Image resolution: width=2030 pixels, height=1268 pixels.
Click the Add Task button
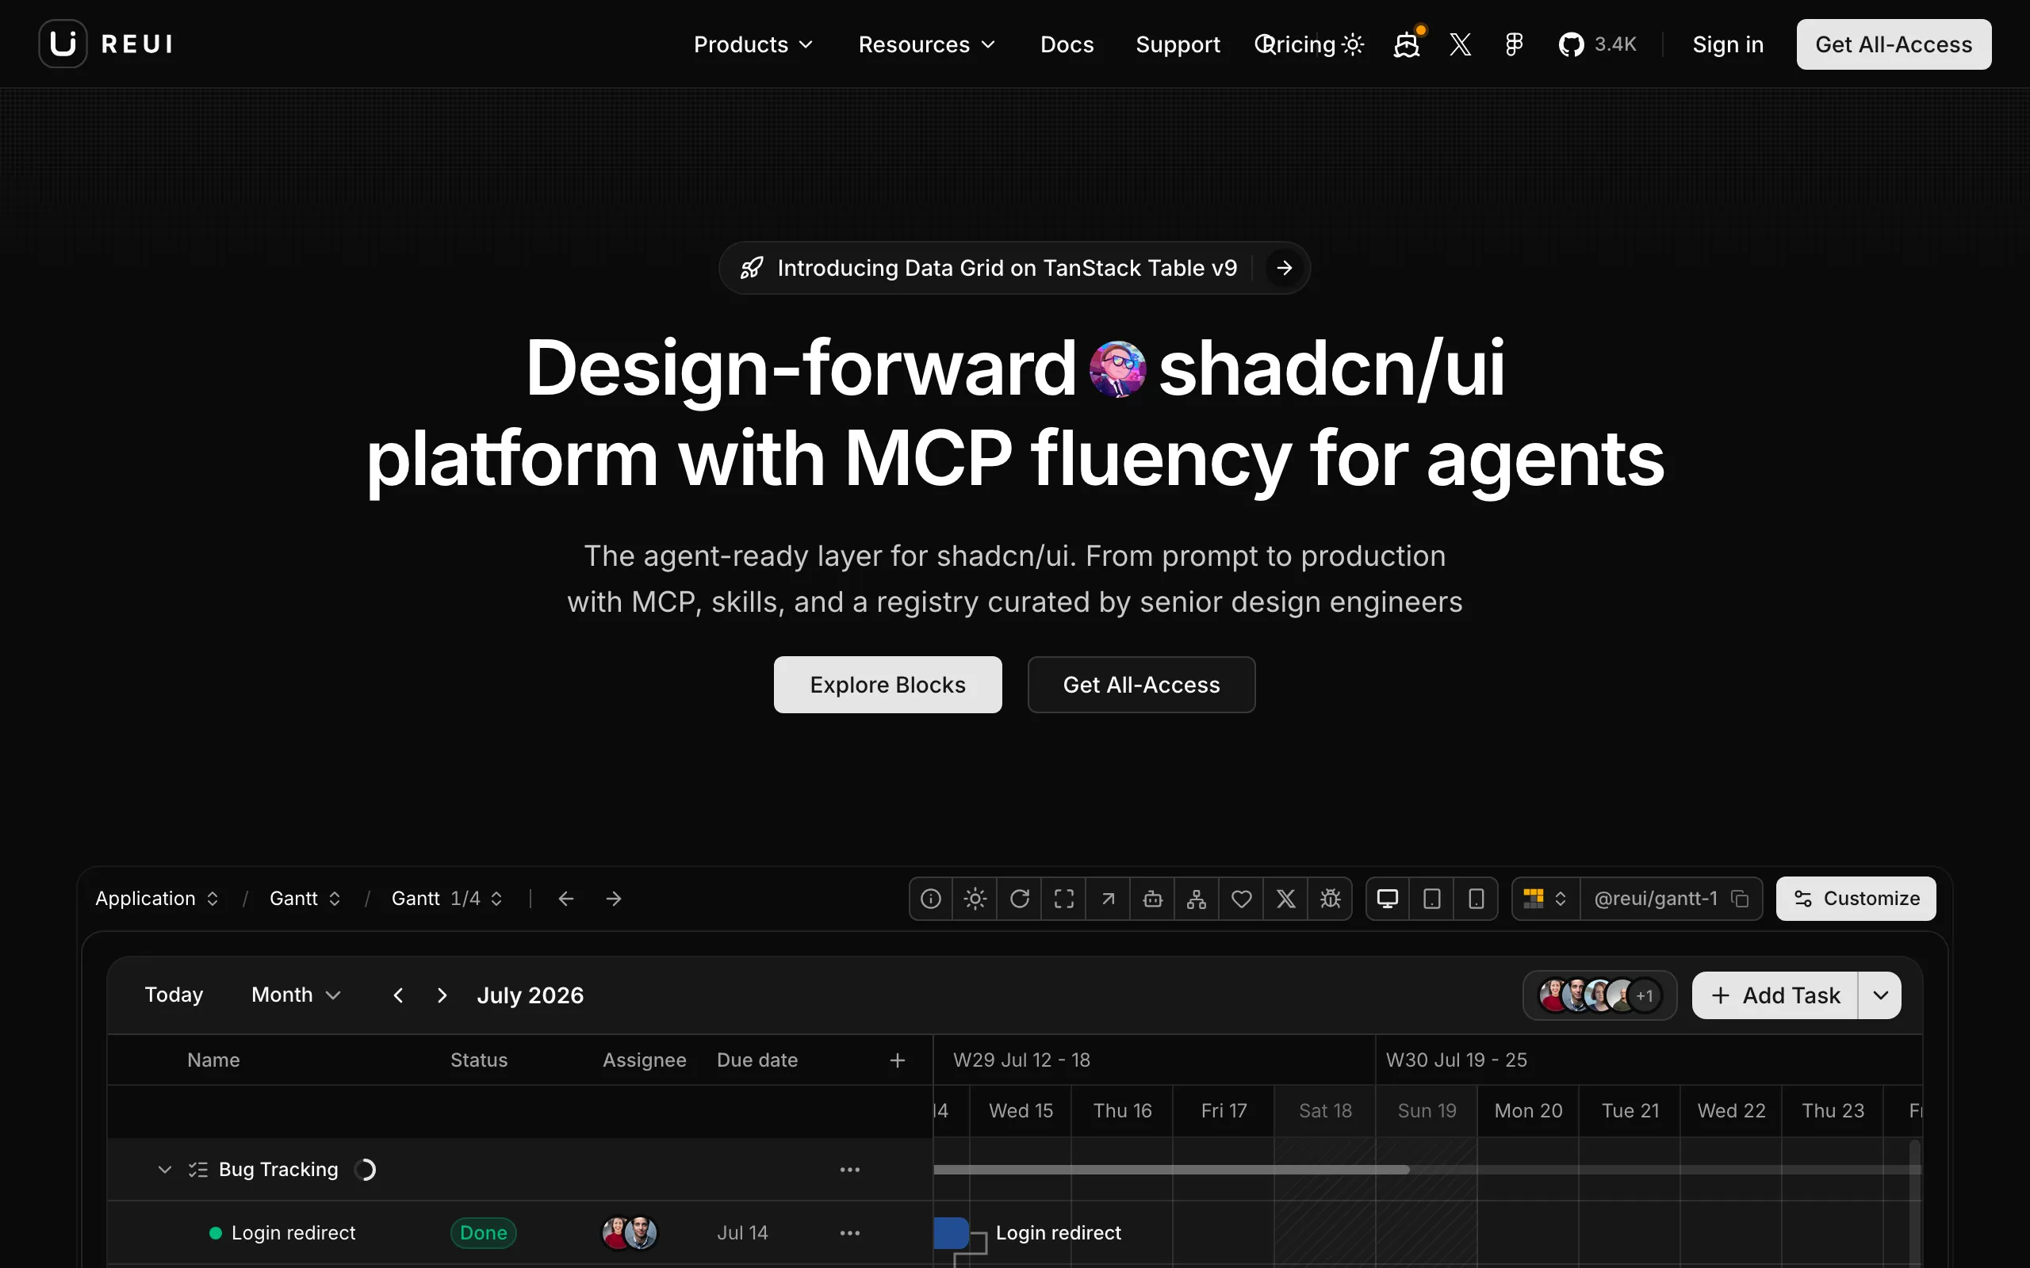1774,995
